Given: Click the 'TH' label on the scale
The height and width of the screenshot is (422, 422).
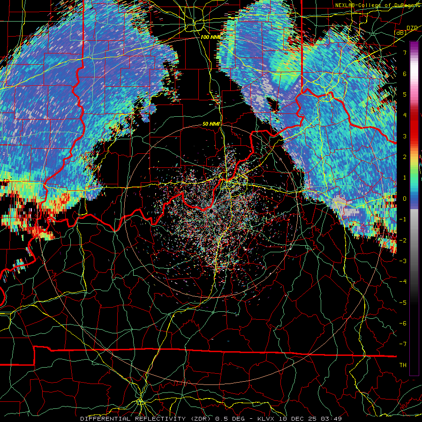Looking at the screenshot, I should click(403, 365).
